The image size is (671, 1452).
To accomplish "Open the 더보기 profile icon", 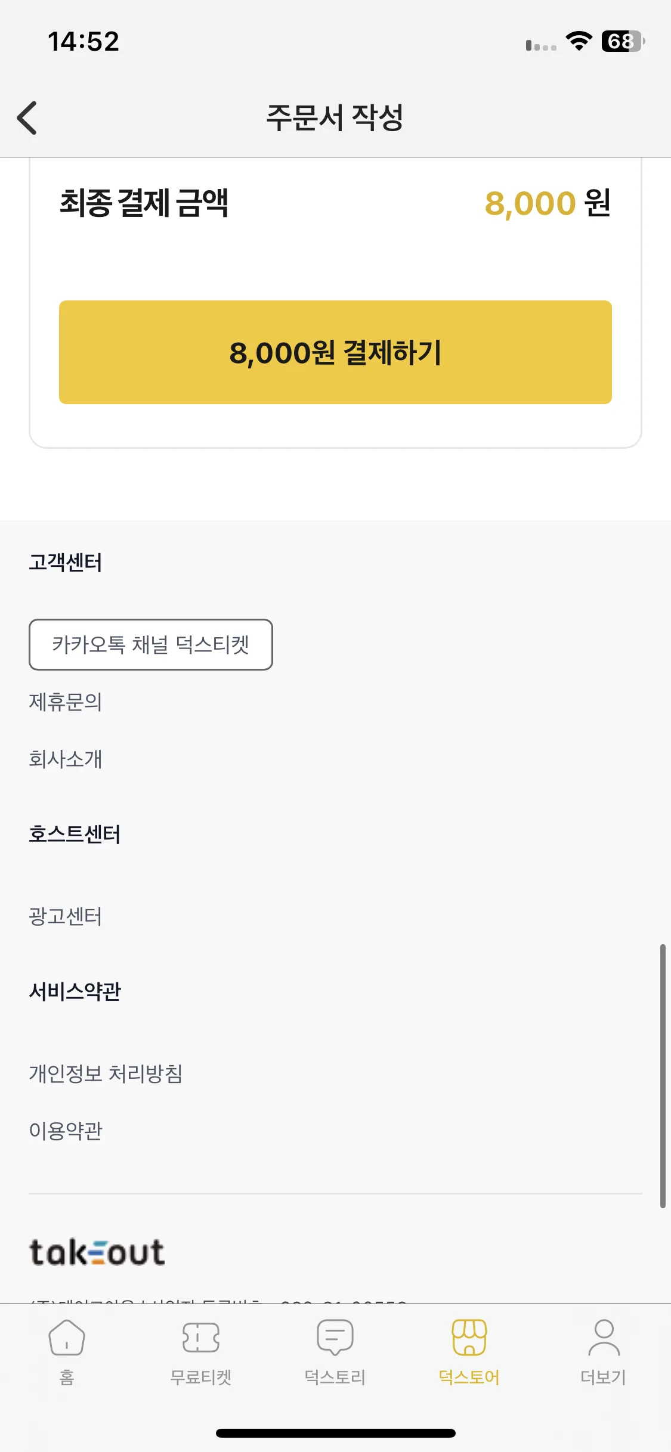I will tap(604, 1337).
